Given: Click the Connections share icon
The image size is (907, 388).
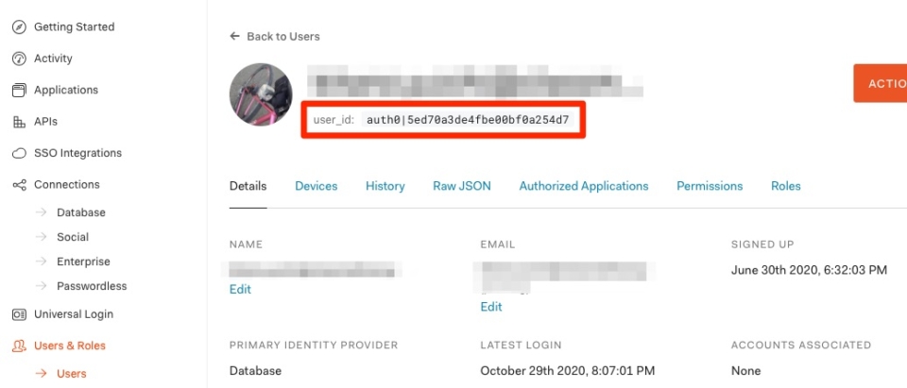Looking at the screenshot, I should tap(18, 185).
